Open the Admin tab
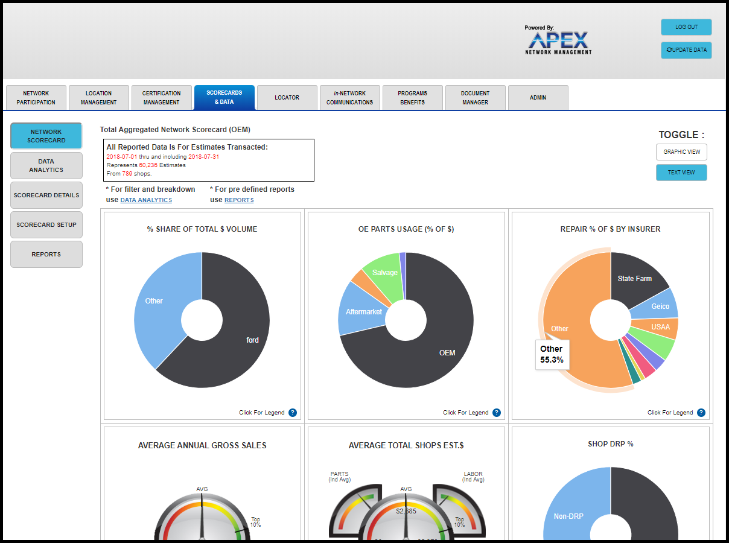 538,98
